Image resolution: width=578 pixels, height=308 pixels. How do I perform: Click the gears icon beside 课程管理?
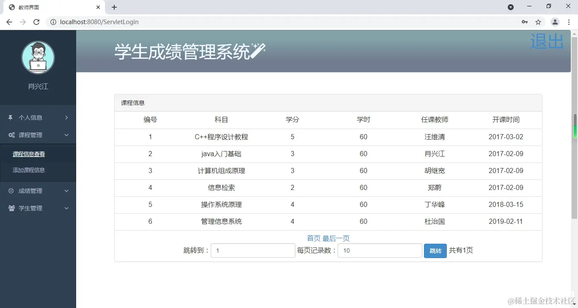click(x=12, y=135)
